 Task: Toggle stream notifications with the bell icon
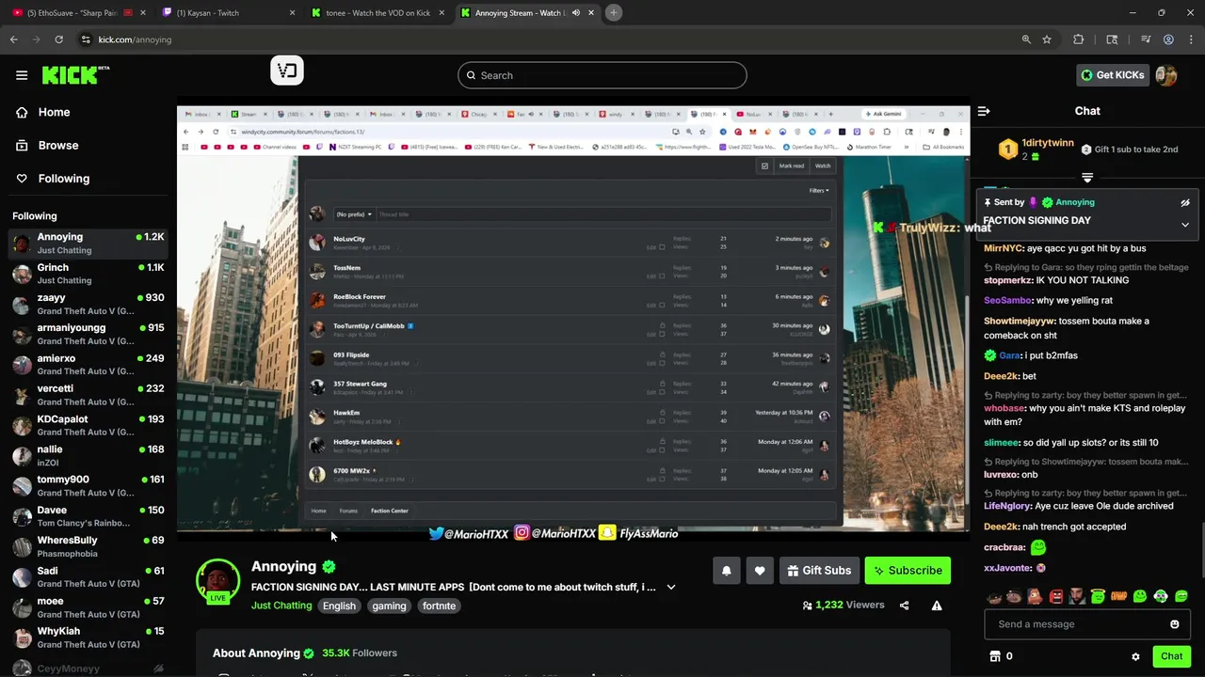727,571
